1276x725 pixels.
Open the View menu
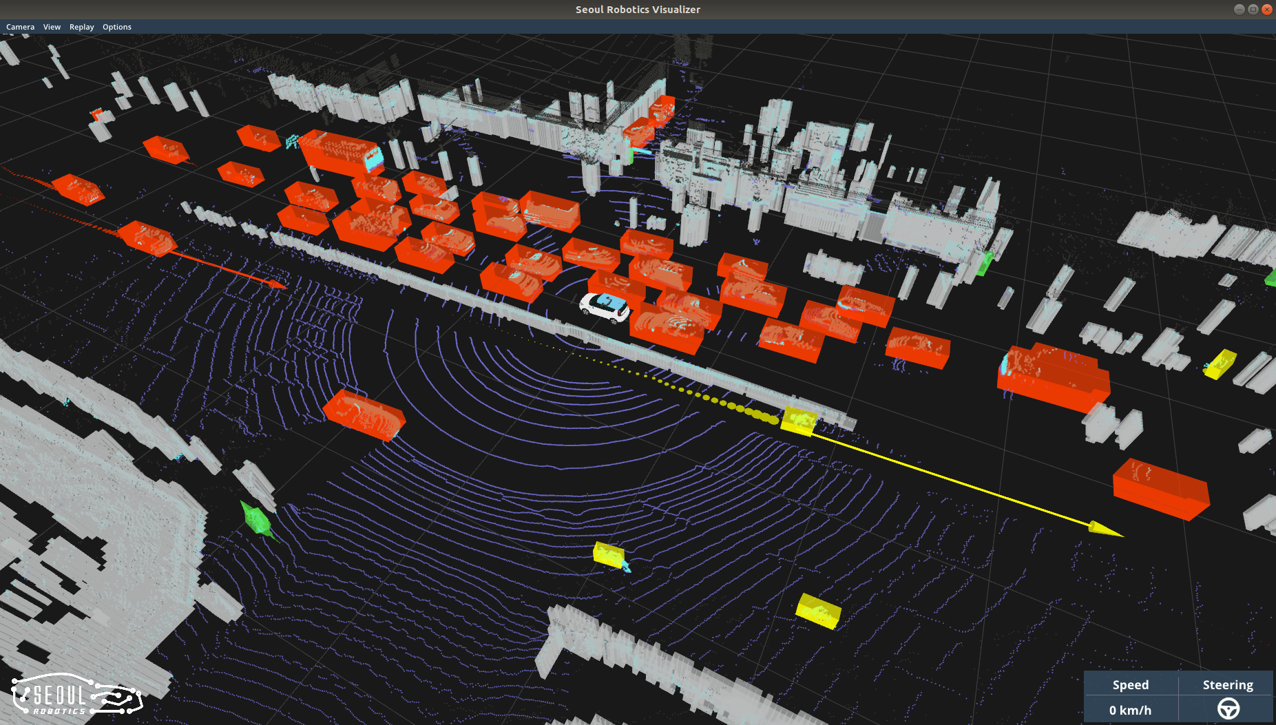click(x=52, y=27)
